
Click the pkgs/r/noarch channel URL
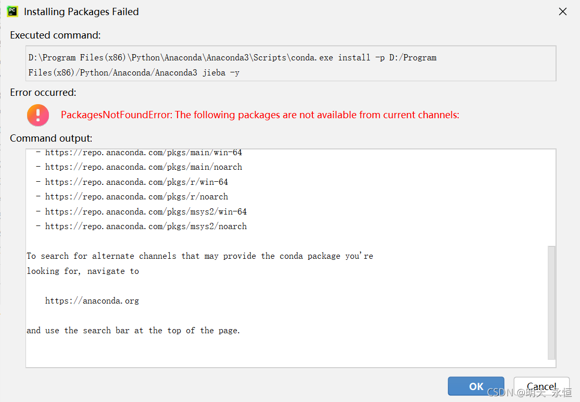tap(136, 197)
